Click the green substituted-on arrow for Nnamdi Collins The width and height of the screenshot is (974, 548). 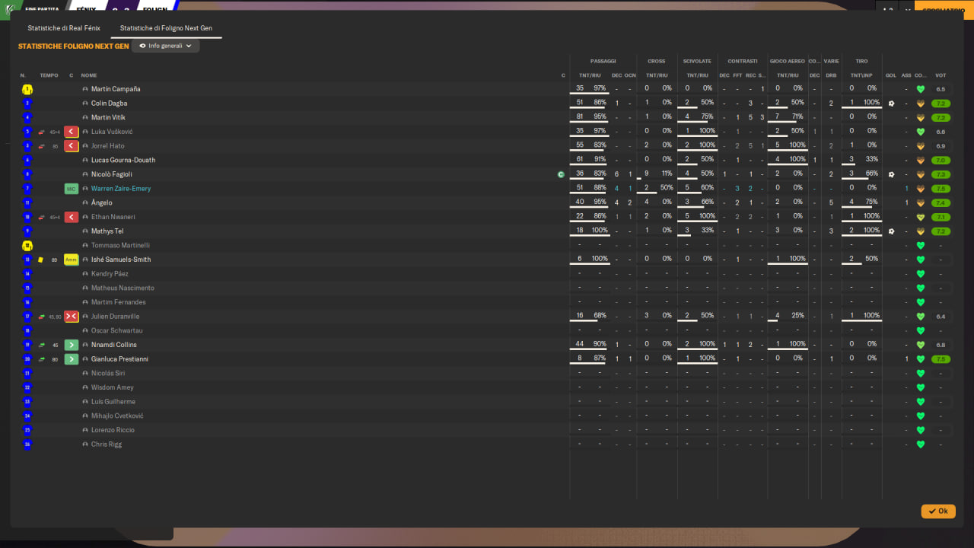[72, 345]
